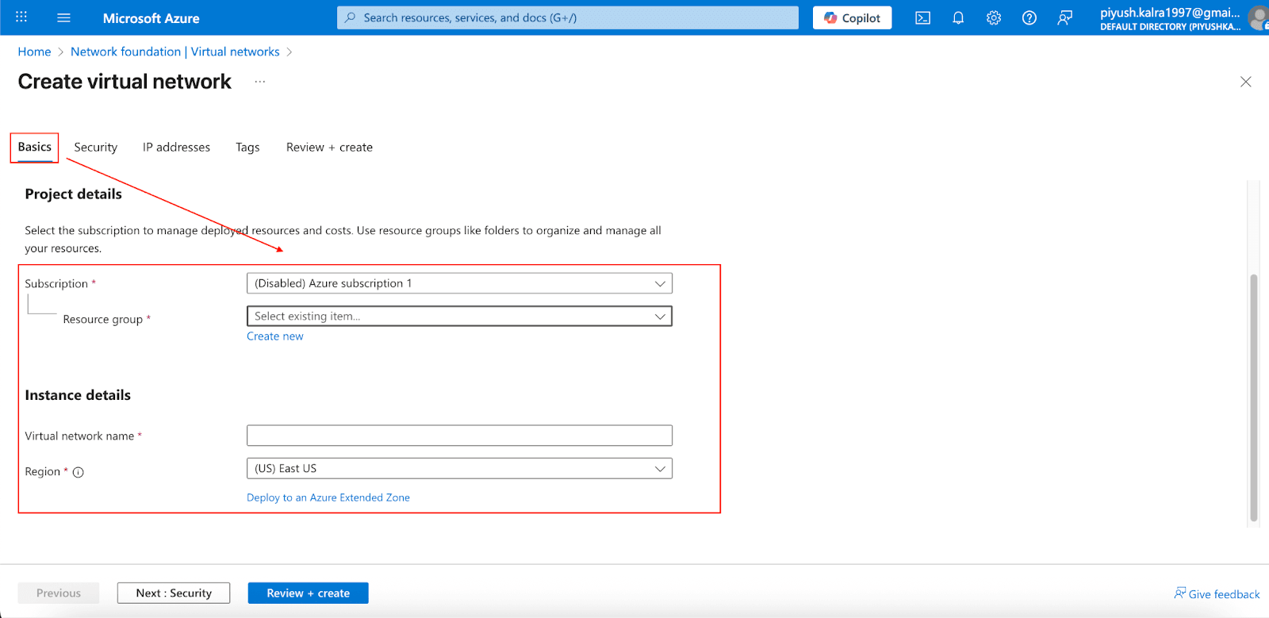Switch to the IP addresses tab
The height and width of the screenshot is (618, 1269).
(176, 148)
